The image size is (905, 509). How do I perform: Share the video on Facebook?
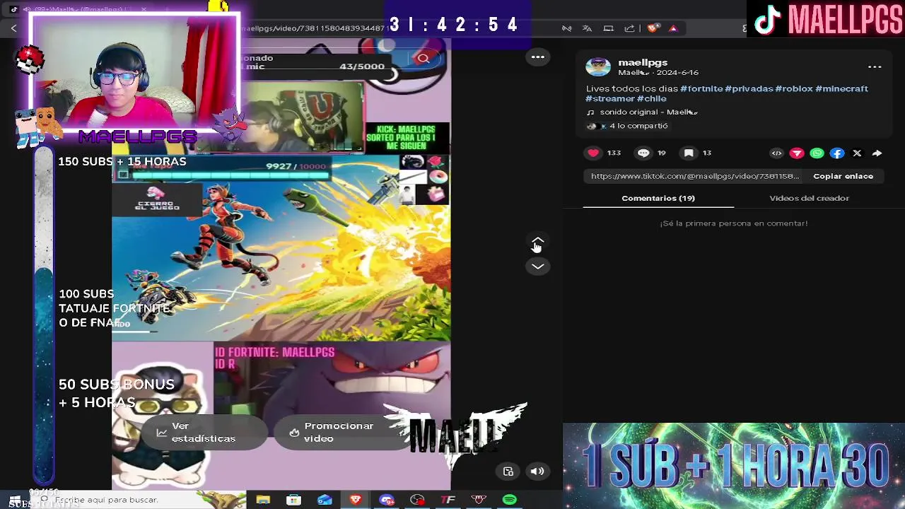point(837,153)
